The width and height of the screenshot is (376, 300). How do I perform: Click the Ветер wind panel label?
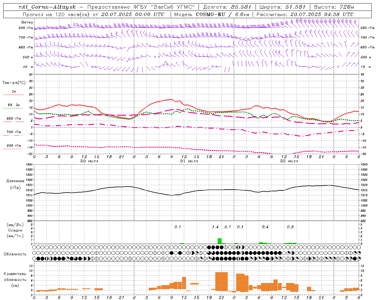click(27, 22)
